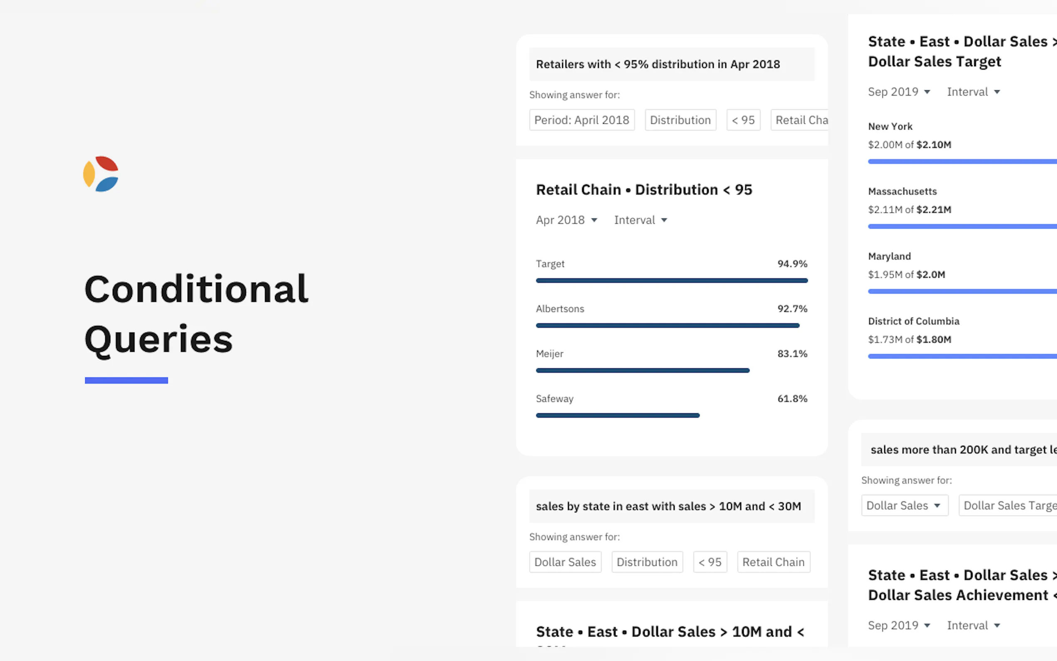1057x661 pixels.
Task: Click the blue underline beneath Conditional Queries
Action: pyautogui.click(x=126, y=380)
